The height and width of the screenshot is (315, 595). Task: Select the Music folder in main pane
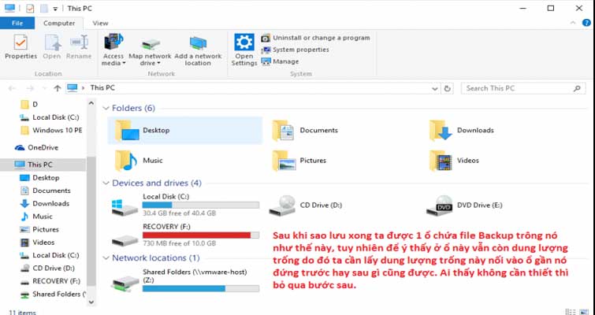[139, 161]
